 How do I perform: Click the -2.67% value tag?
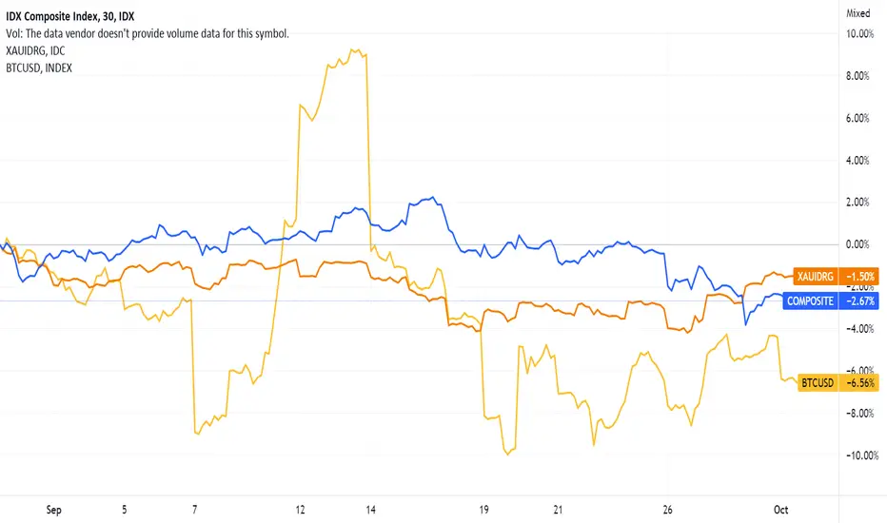tap(859, 300)
